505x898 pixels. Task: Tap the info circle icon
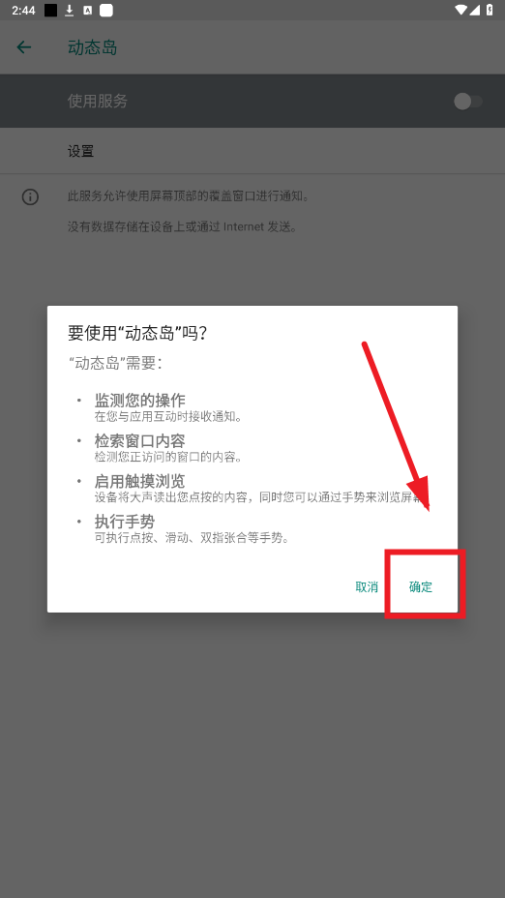(30, 197)
